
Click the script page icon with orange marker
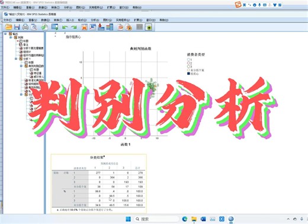(129, 27)
